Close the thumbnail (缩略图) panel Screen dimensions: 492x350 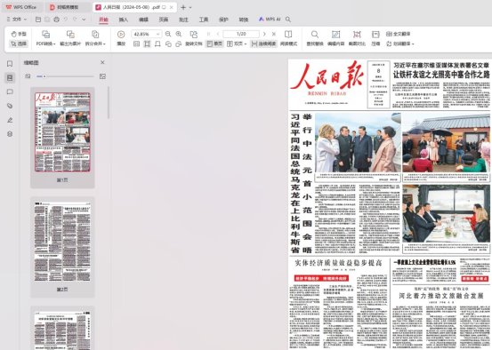(x=102, y=62)
